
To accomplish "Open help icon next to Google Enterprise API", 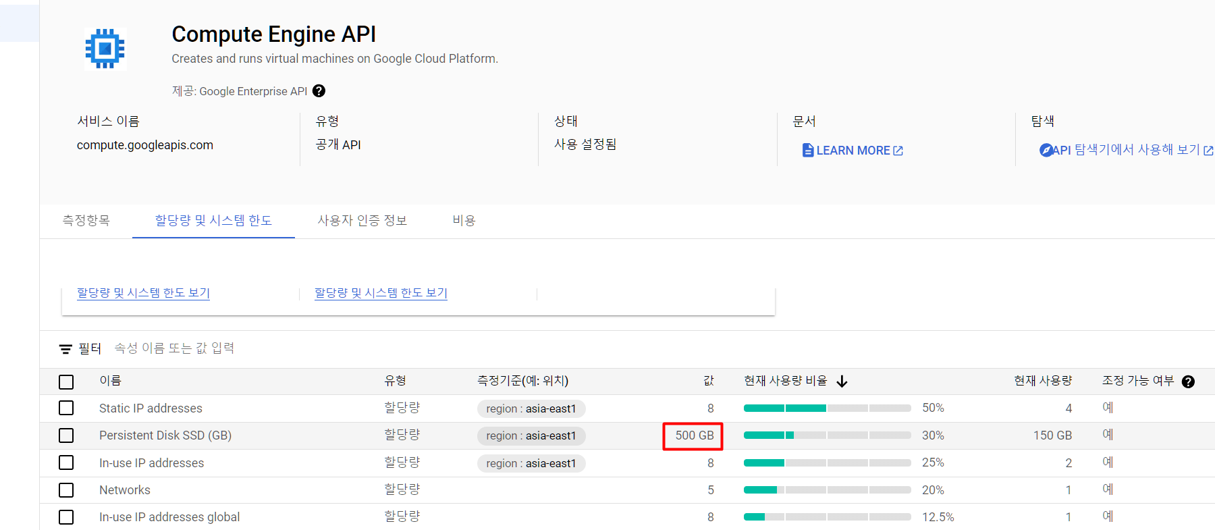I will [319, 91].
